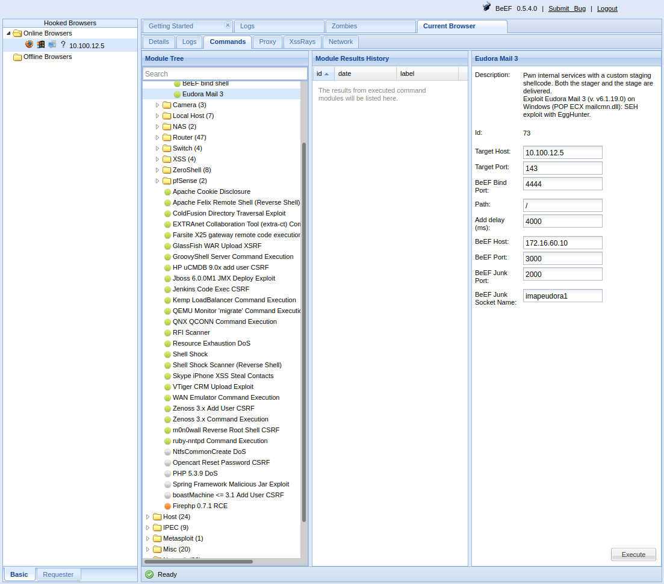Click Camera folder icon in module tree
The image size is (664, 584).
167,105
